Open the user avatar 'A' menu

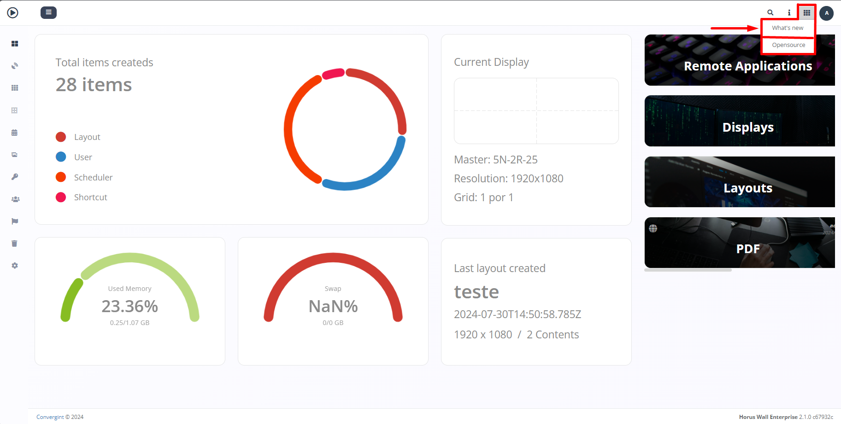826,13
